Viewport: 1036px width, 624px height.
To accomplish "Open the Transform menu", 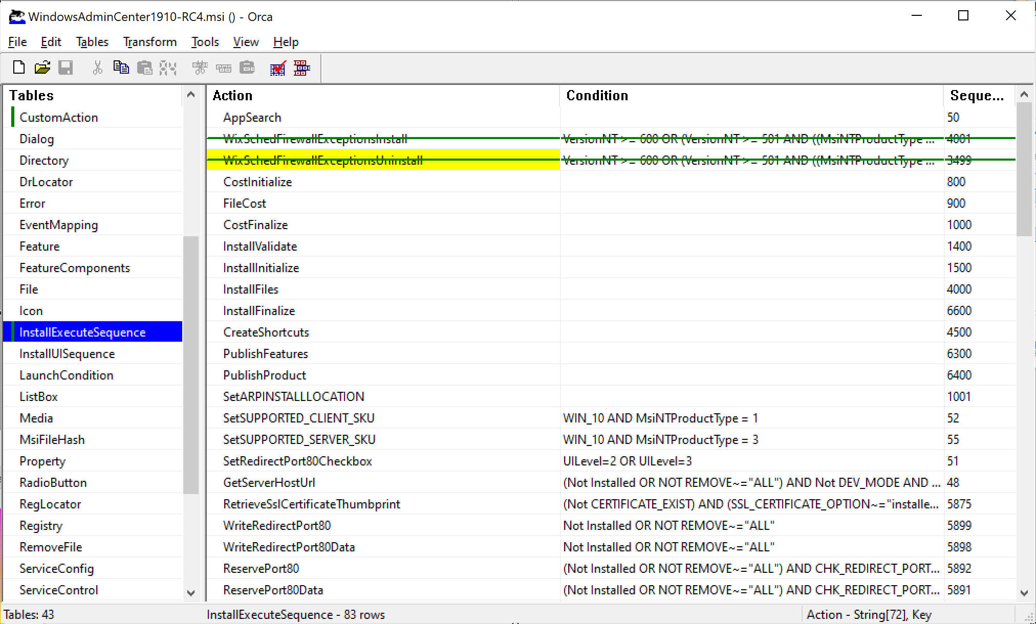I will [x=149, y=42].
